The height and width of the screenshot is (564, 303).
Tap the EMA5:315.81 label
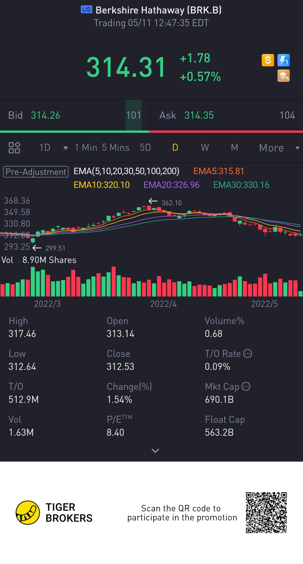point(219,171)
